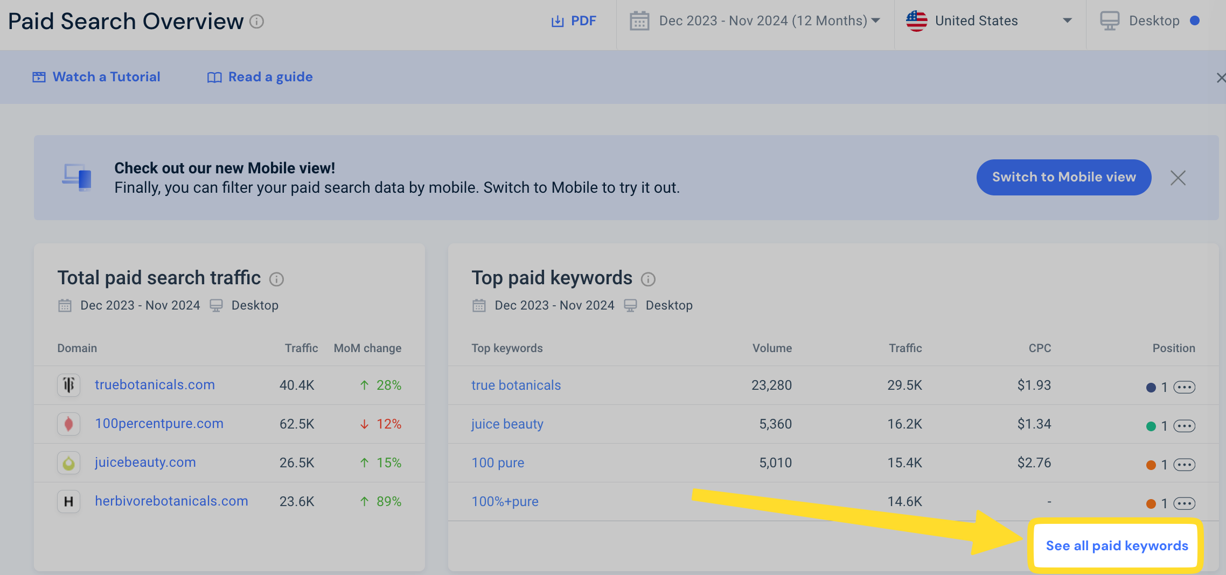1226x575 pixels.
Task: Open truebotanicals.com domain link
Action: point(155,385)
